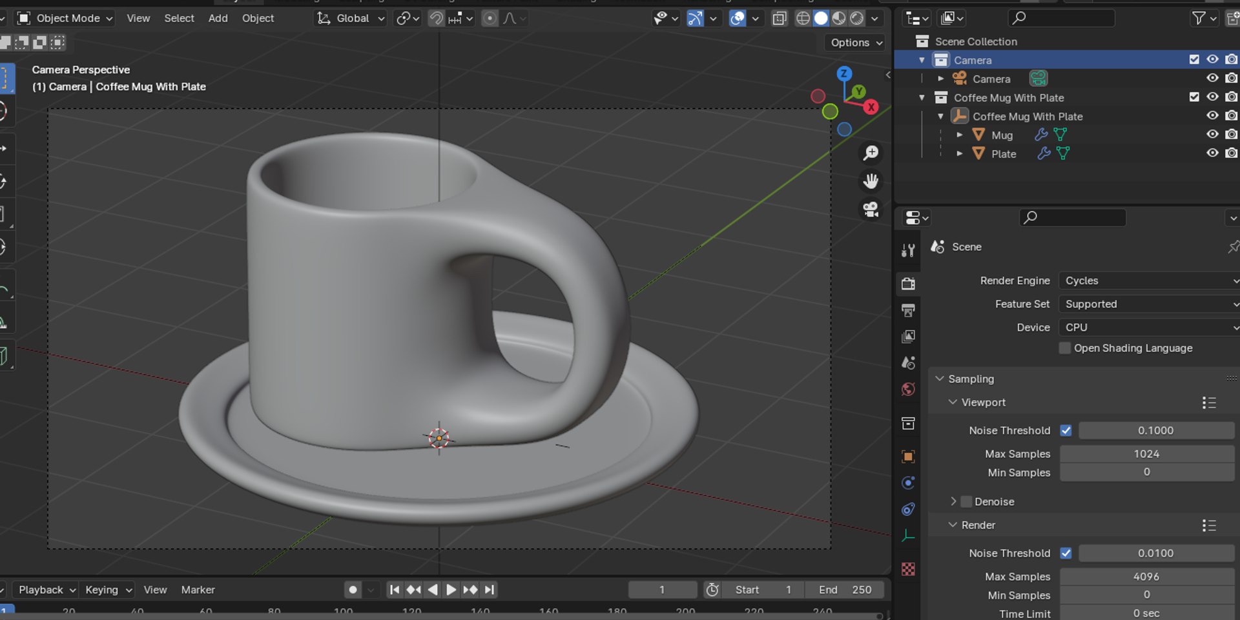The image size is (1240, 620).
Task: Open the Texture properties checker icon
Action: 908,569
